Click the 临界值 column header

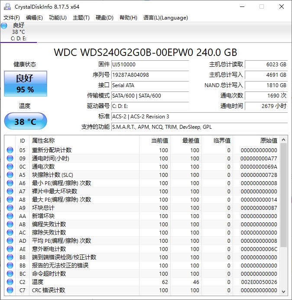pos(217,141)
